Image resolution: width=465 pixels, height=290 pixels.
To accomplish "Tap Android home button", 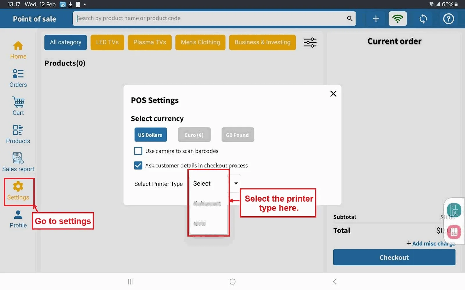I will click(x=233, y=282).
